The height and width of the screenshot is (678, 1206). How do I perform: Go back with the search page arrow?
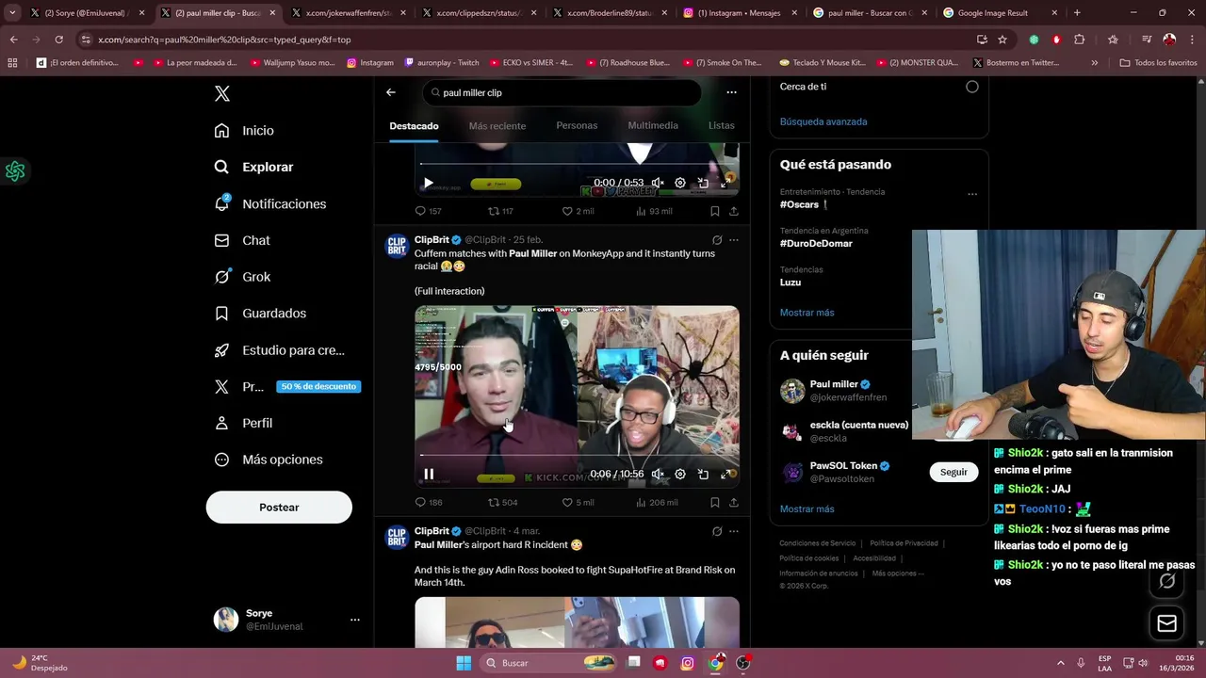(391, 92)
